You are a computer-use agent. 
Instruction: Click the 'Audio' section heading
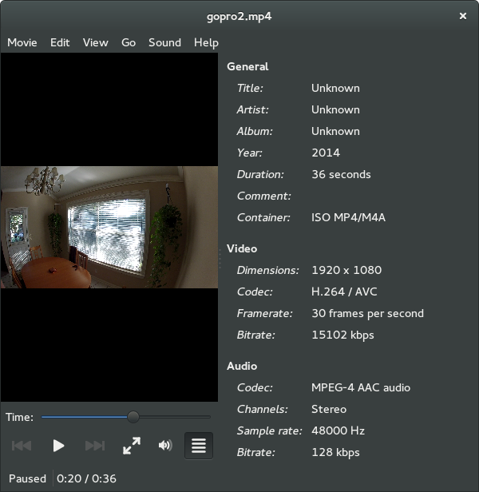click(x=242, y=366)
